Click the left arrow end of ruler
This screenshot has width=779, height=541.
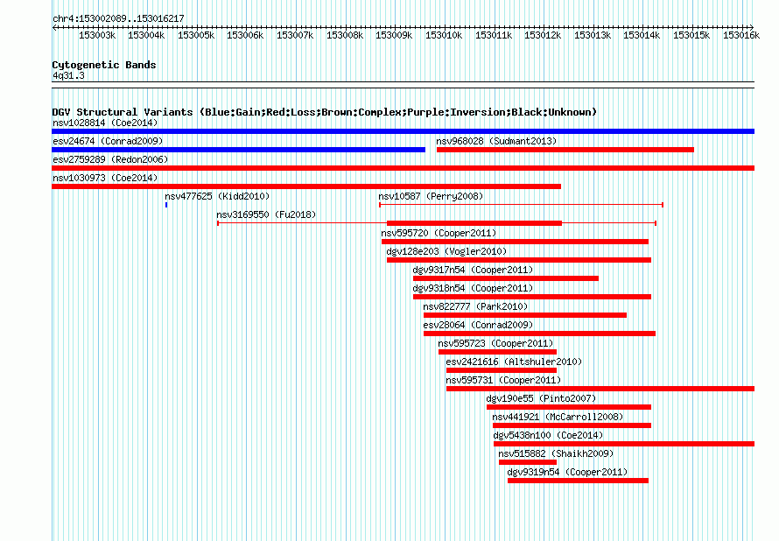click(x=54, y=27)
